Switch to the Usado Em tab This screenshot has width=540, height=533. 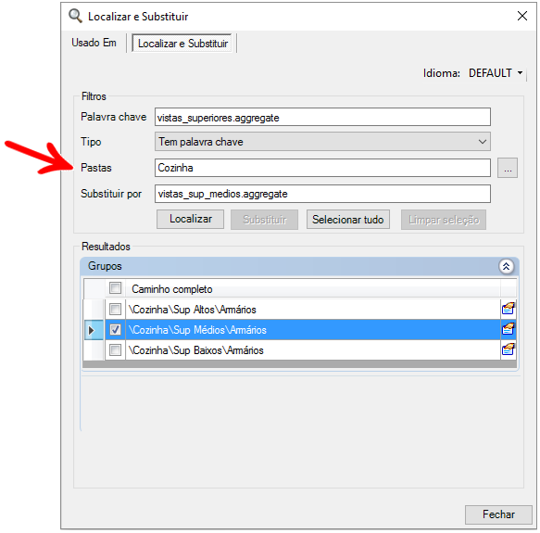pyautogui.click(x=94, y=43)
